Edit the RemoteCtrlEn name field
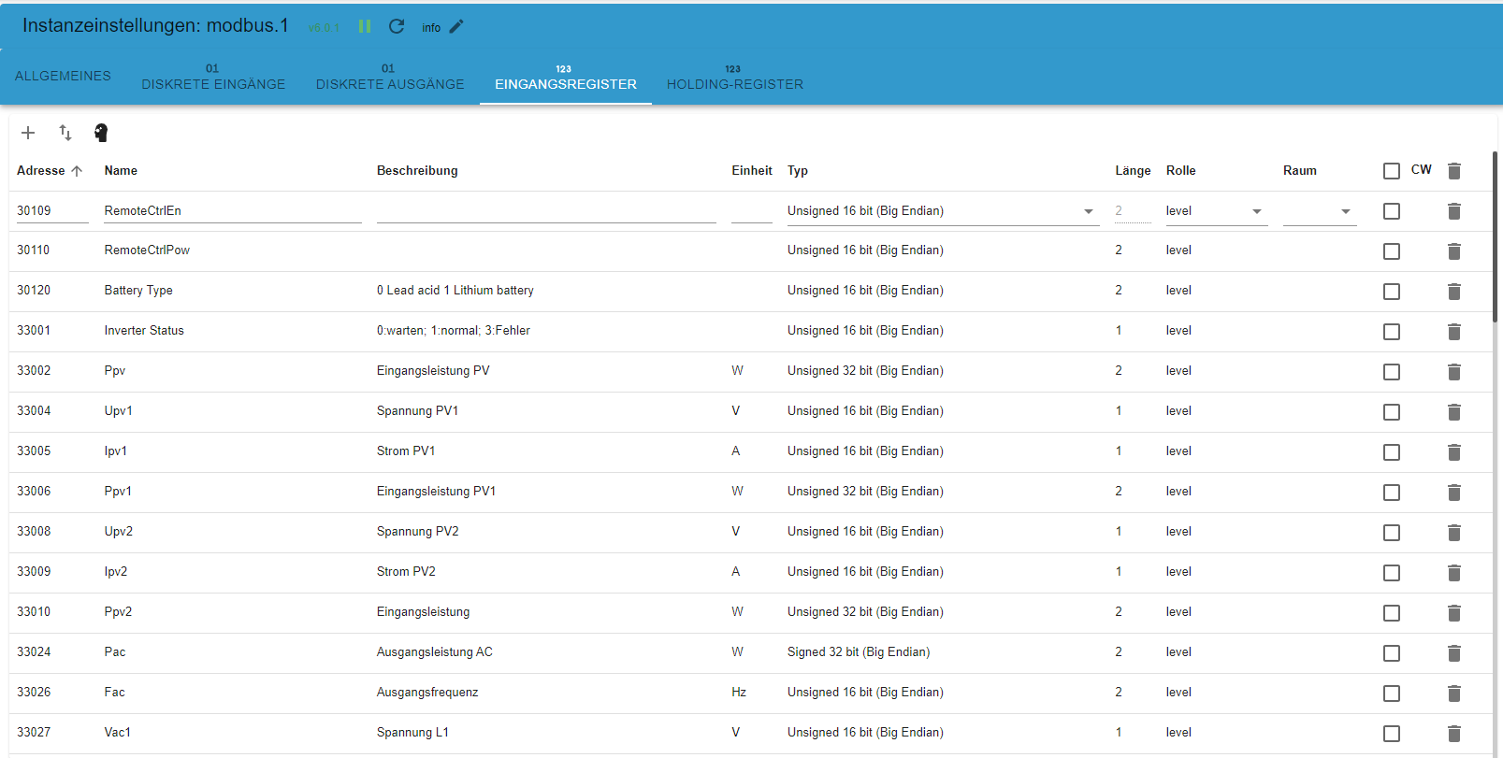The height and width of the screenshot is (758, 1503). pos(233,211)
